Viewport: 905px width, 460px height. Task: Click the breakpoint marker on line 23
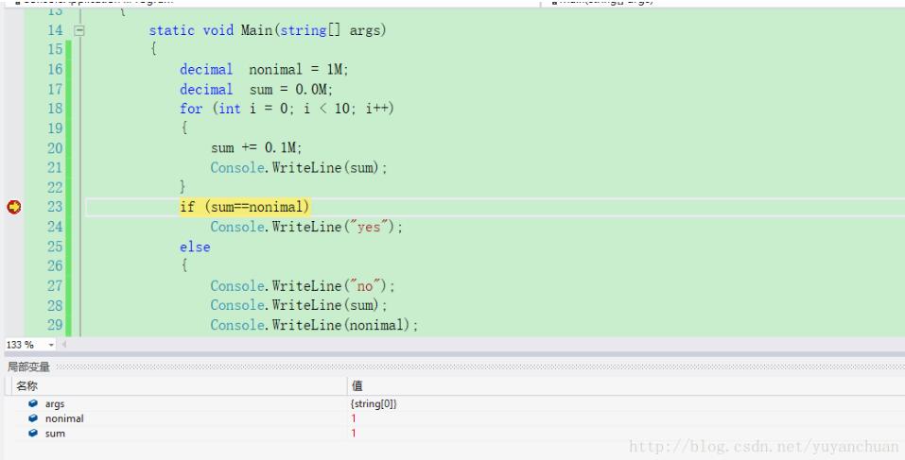[x=14, y=207]
